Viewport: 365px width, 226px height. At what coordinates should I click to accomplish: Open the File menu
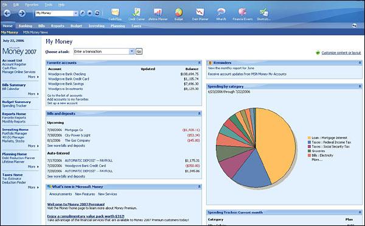[x=5, y=4]
